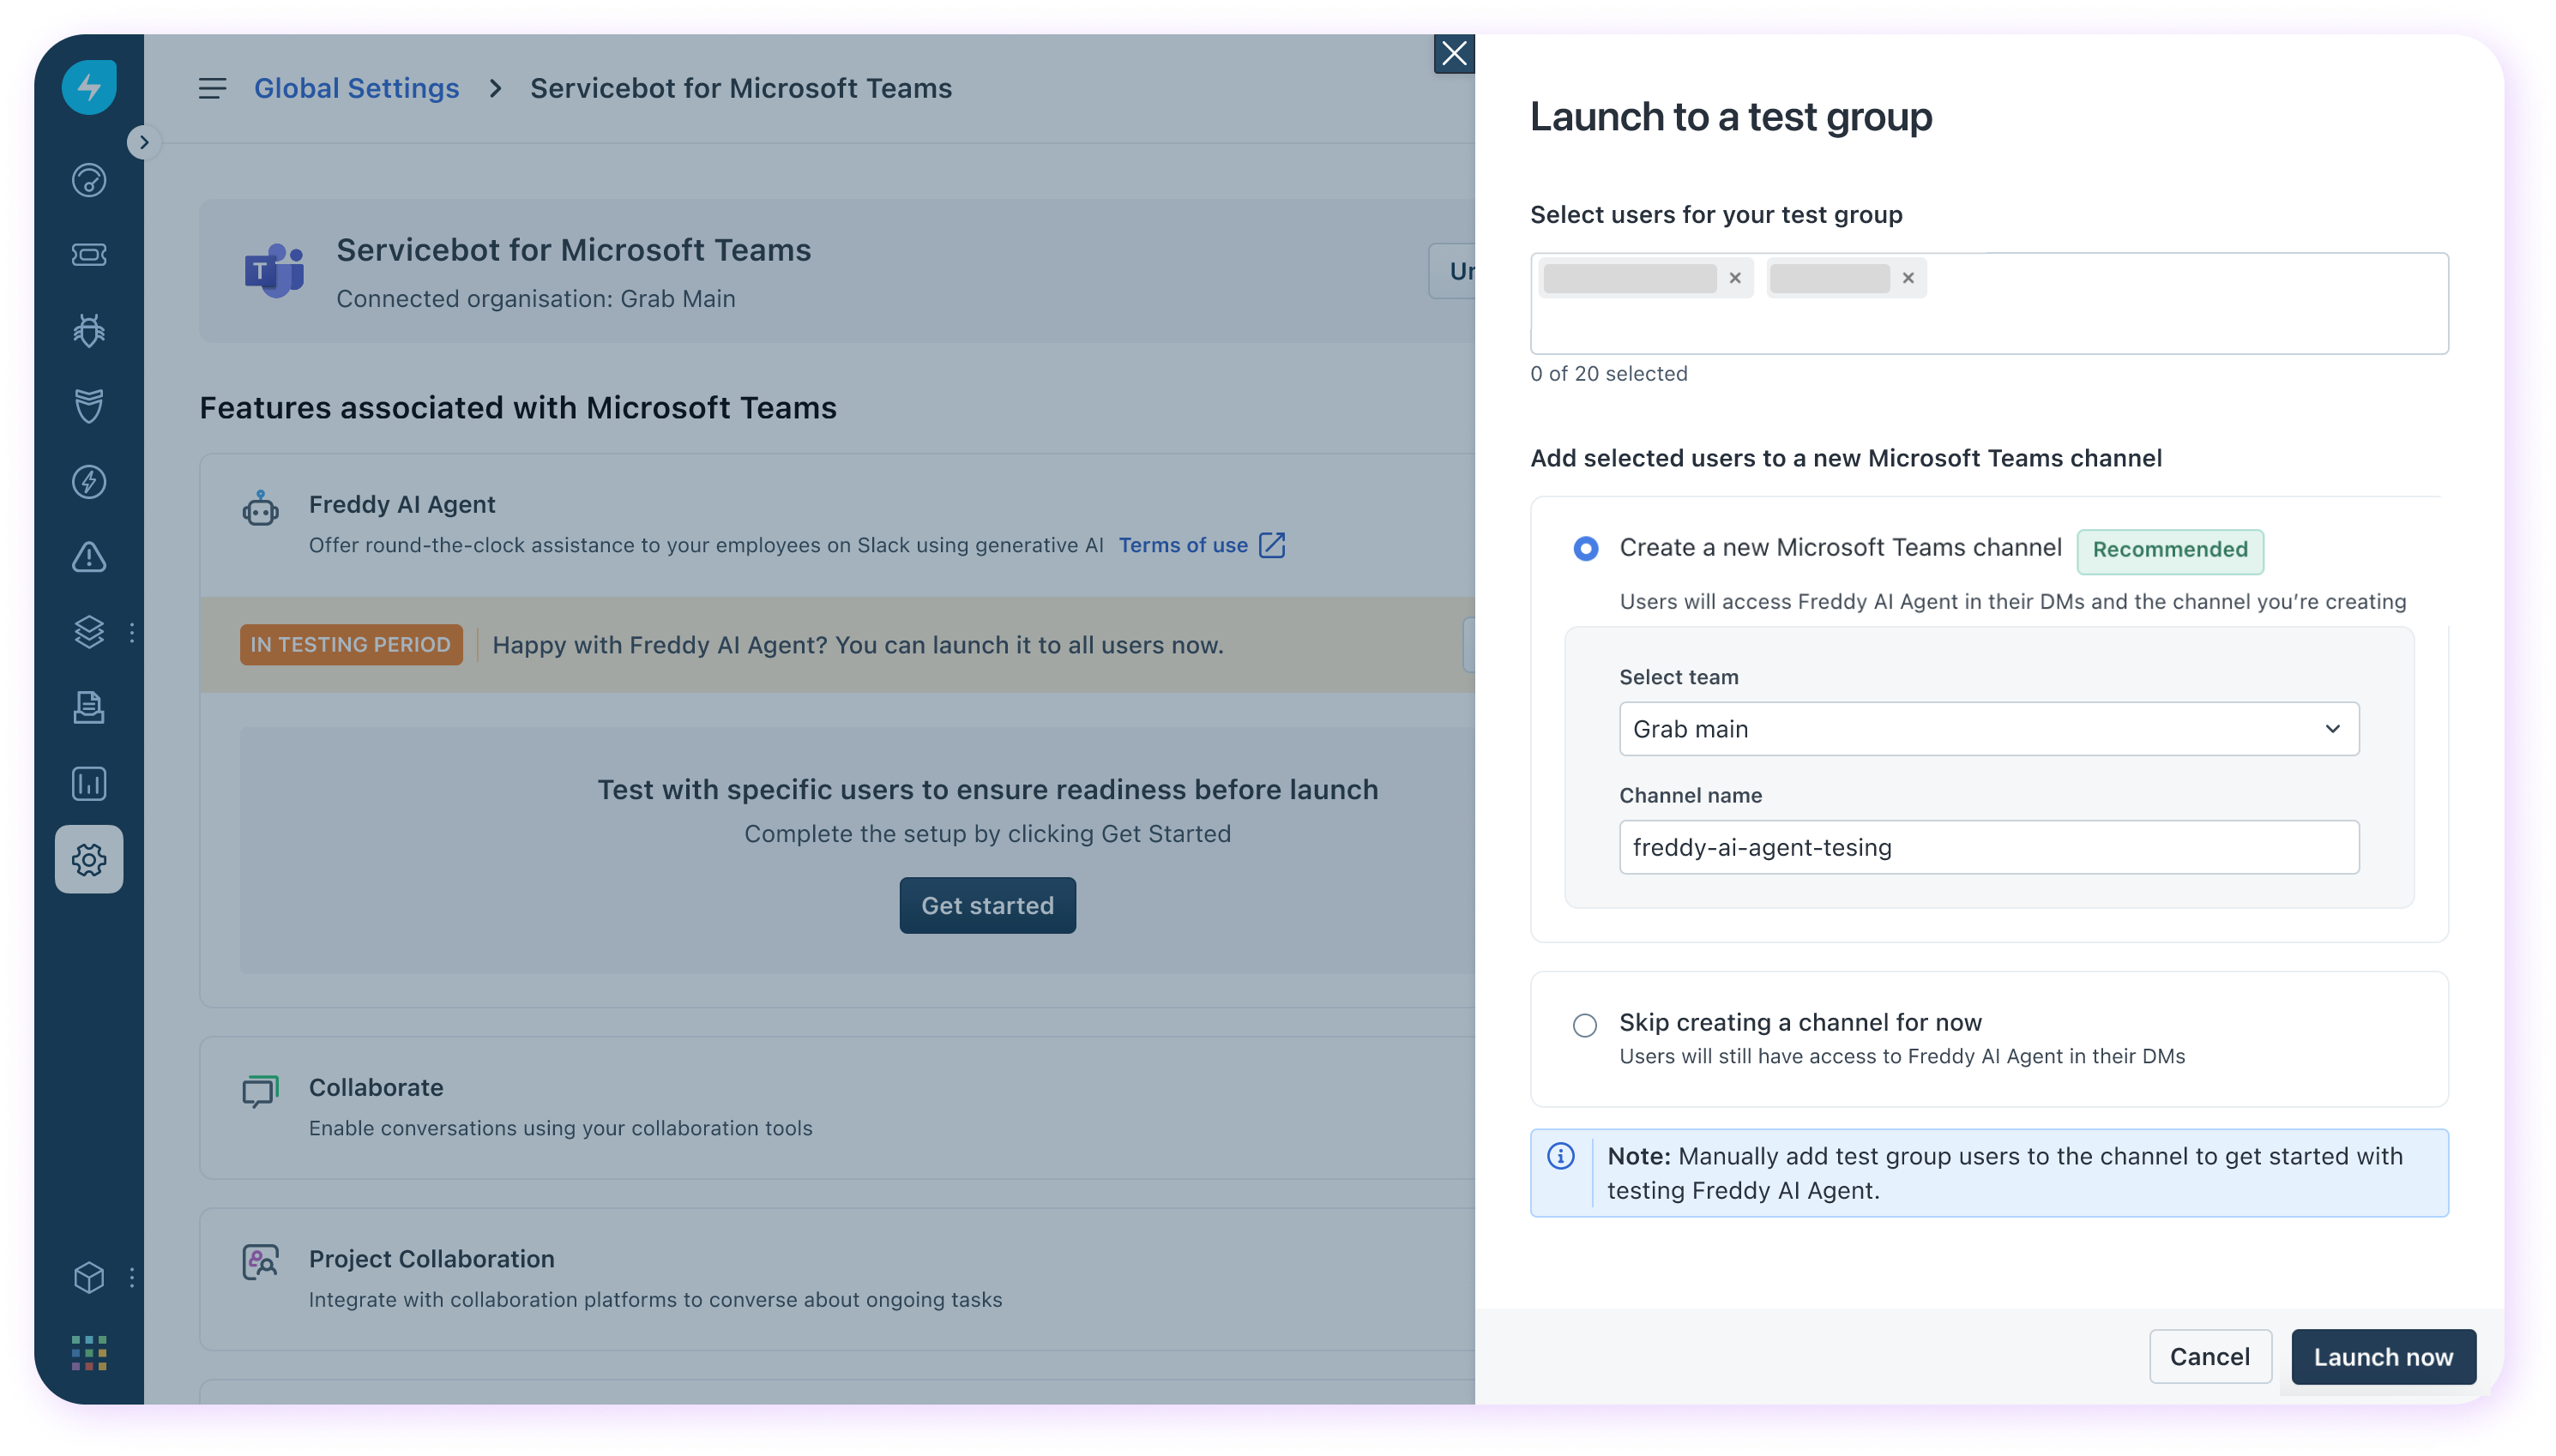Viewport: 2556px width, 1456px height.
Task: Open the tickets icon in sidebar
Action: 89,255
